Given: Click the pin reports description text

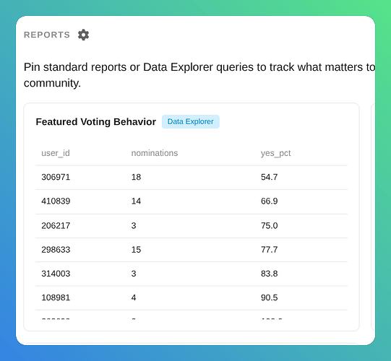Looking at the screenshot, I should [199, 75].
